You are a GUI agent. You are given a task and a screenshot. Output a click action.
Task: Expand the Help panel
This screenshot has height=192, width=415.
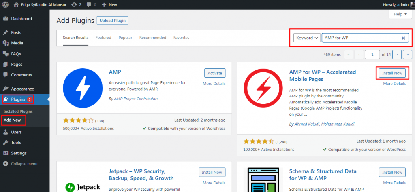pos(400,14)
